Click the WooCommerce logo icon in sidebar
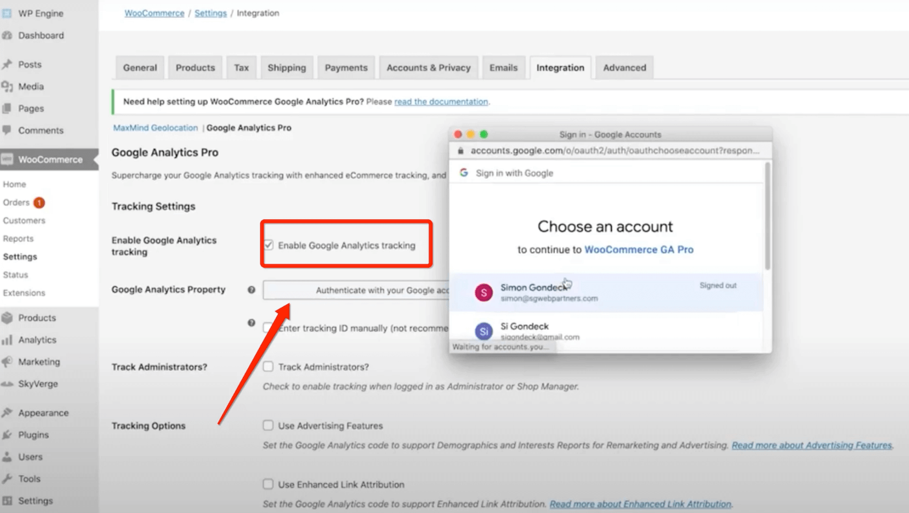This screenshot has width=909, height=513. click(7, 160)
